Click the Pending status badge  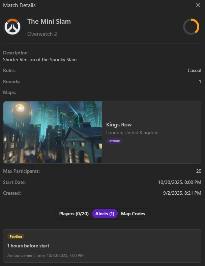pyautogui.click(x=16, y=237)
